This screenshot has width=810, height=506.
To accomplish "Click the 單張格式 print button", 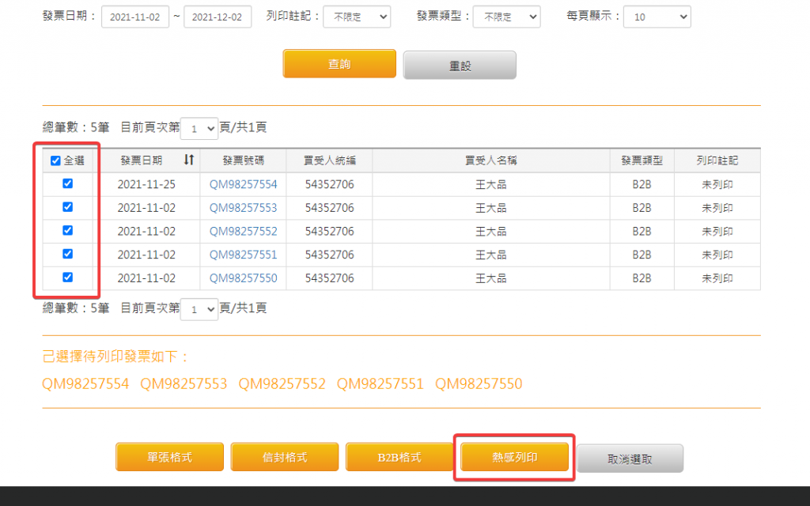I will point(170,457).
